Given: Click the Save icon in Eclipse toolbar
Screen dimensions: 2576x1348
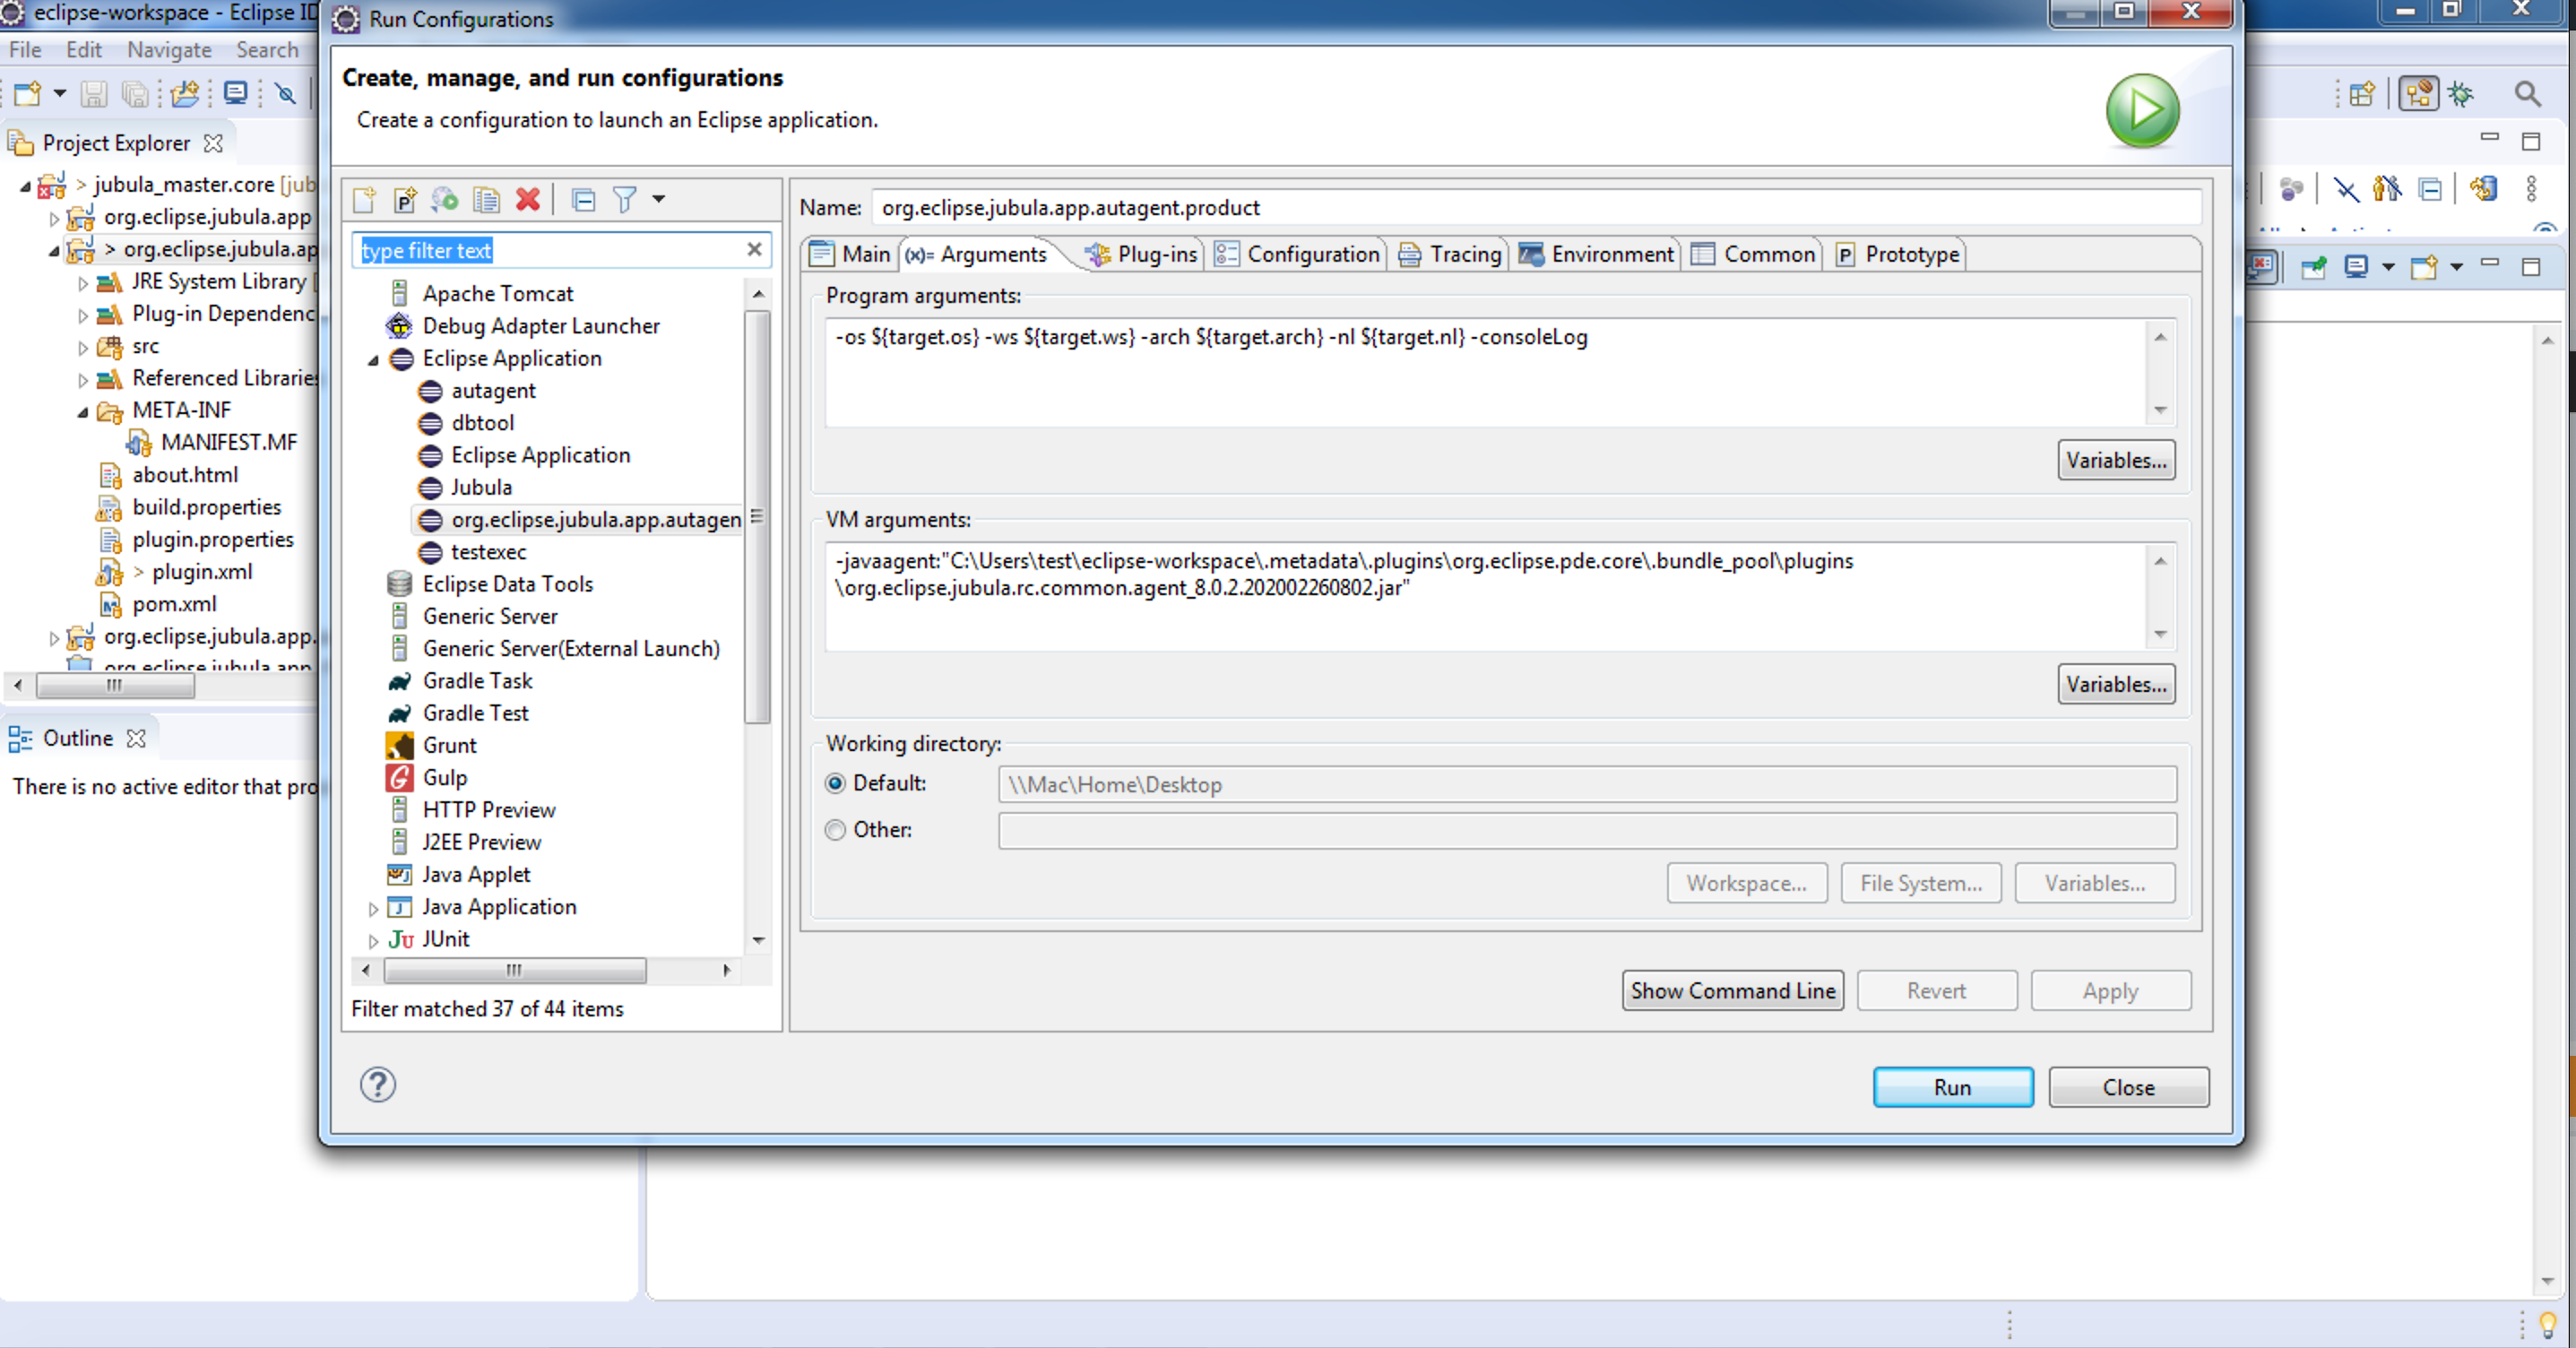Looking at the screenshot, I should [x=94, y=93].
